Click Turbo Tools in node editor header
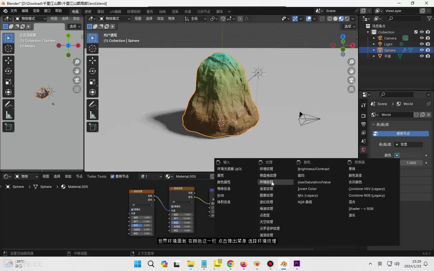Viewport: 434px width, 271px height. [96, 176]
